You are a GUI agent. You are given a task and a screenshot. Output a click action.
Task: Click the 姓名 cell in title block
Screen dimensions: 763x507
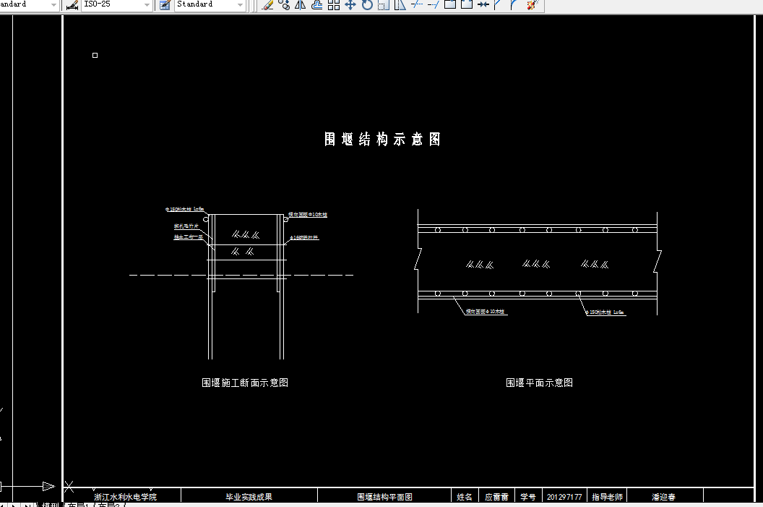464,497
